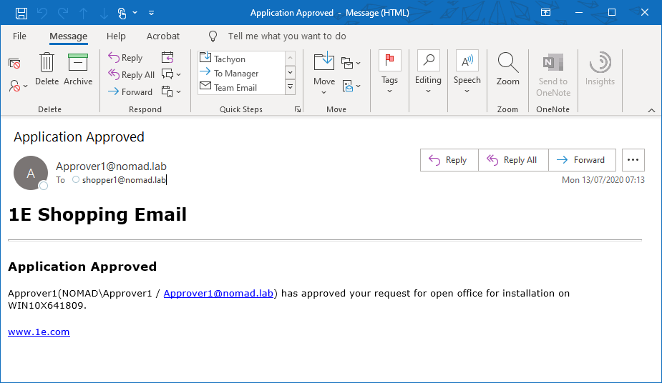Switch to the Acrobat tab

[x=163, y=36]
